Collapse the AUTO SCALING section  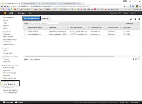[2, 88]
